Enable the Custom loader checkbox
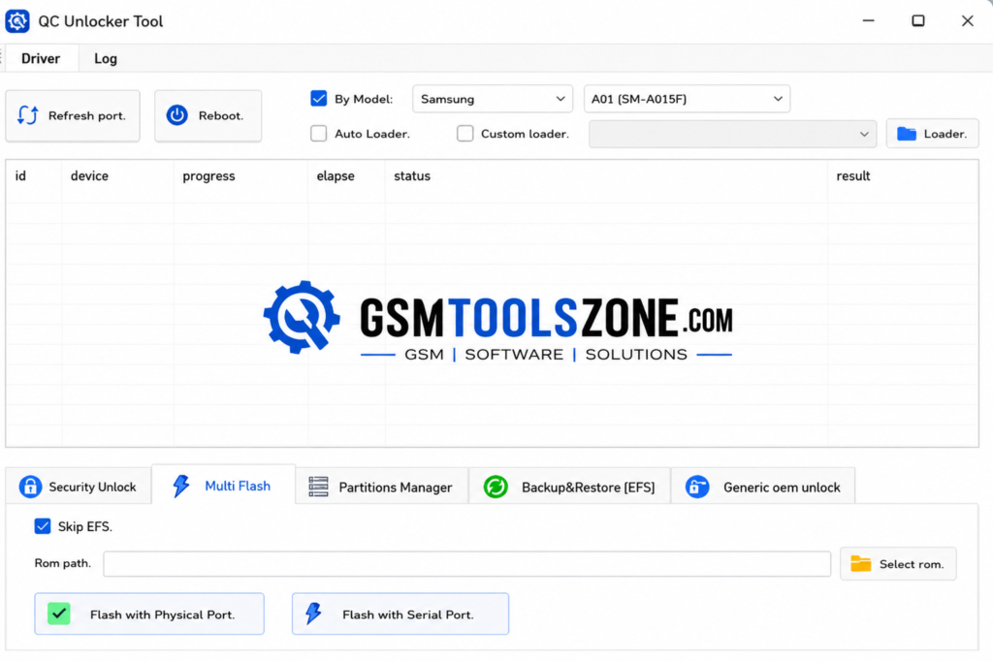 click(x=464, y=134)
